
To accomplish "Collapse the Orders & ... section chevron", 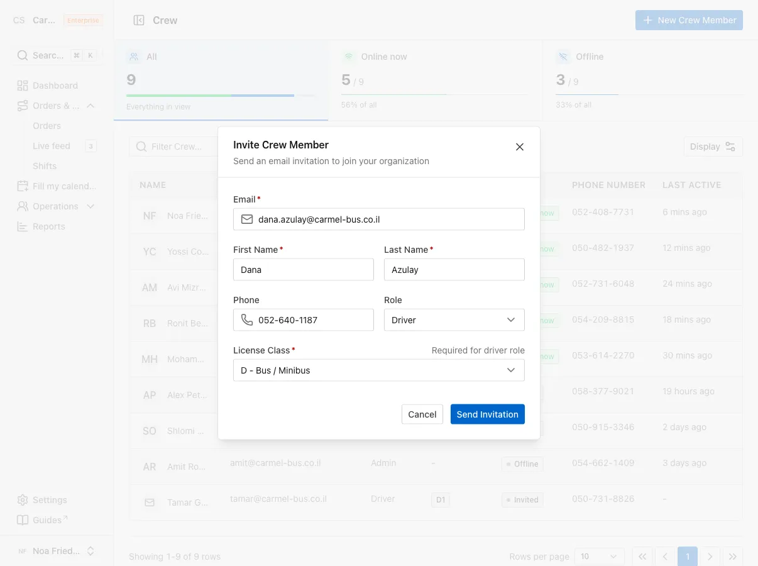I will 91,106.
